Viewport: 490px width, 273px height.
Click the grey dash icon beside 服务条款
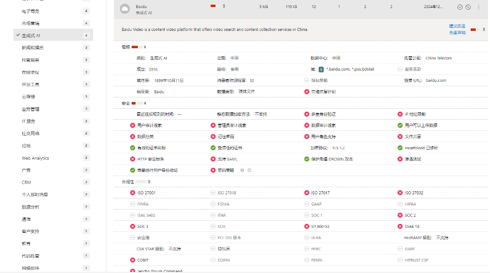(x=400, y=69)
